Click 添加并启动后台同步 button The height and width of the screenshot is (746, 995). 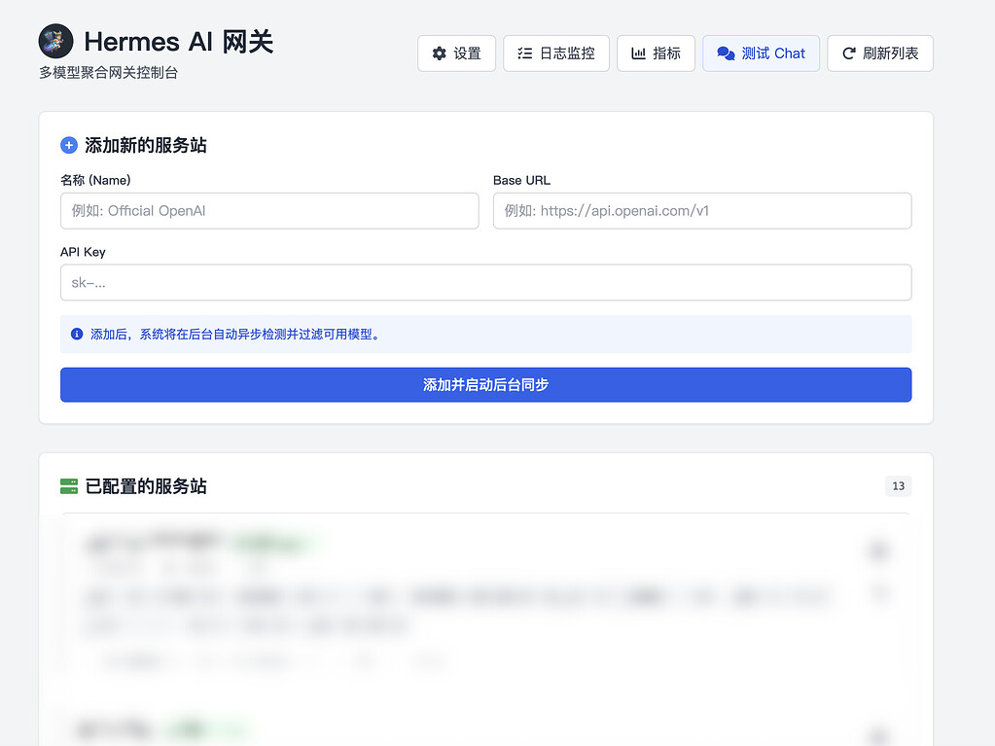click(x=486, y=384)
